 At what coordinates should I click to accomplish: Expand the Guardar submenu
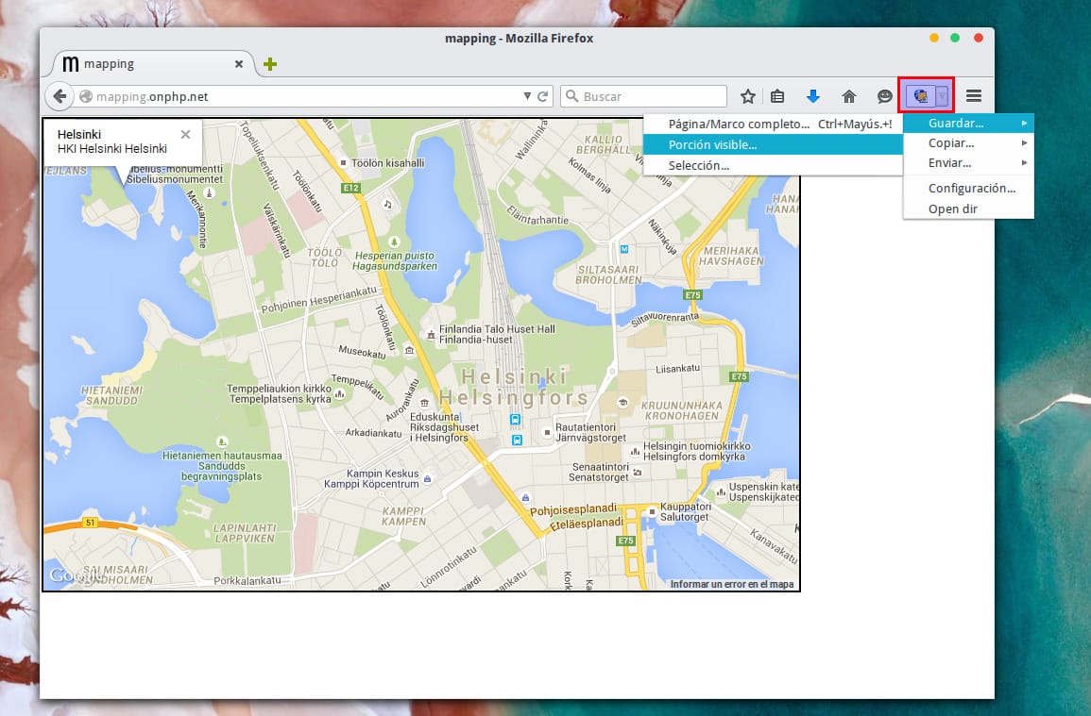(x=957, y=123)
